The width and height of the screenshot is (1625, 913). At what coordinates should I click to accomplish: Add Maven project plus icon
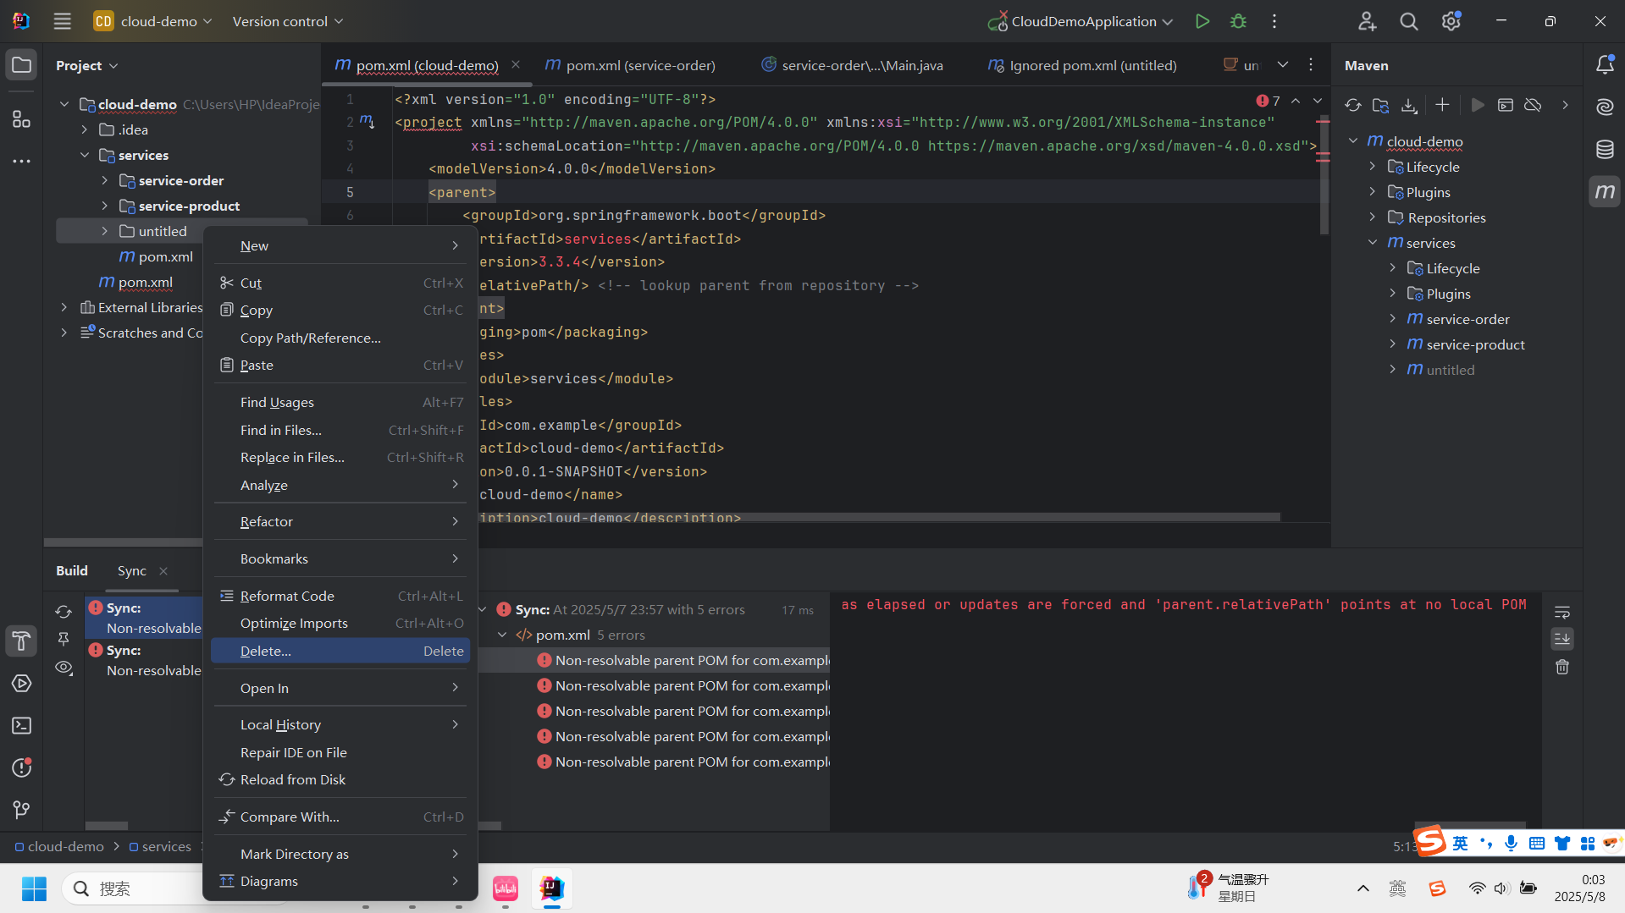tap(1442, 105)
